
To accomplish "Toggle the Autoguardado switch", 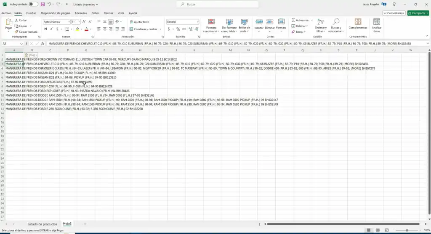I will [x=33, y=4].
